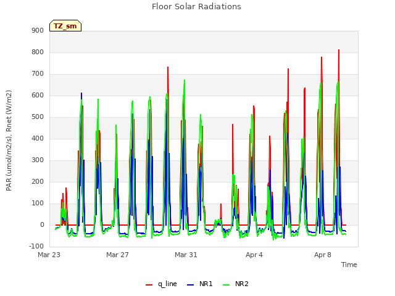This screenshot has width=395, height=296.
Task: Click the 500 y-axis tick label
Action: click(38, 117)
